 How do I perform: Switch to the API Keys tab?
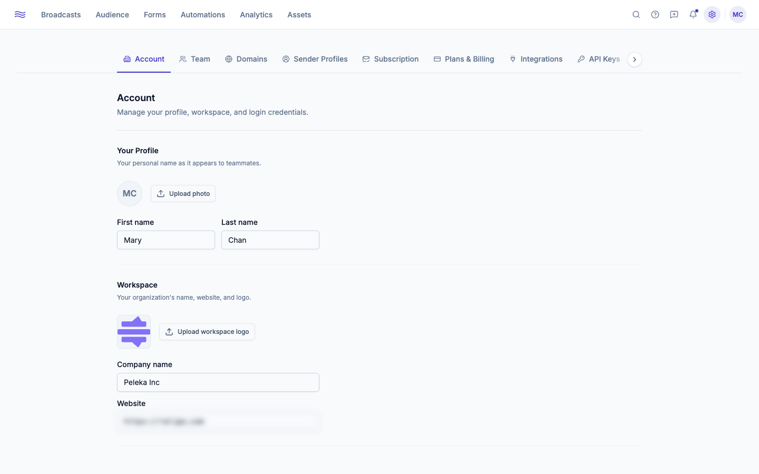tap(599, 59)
